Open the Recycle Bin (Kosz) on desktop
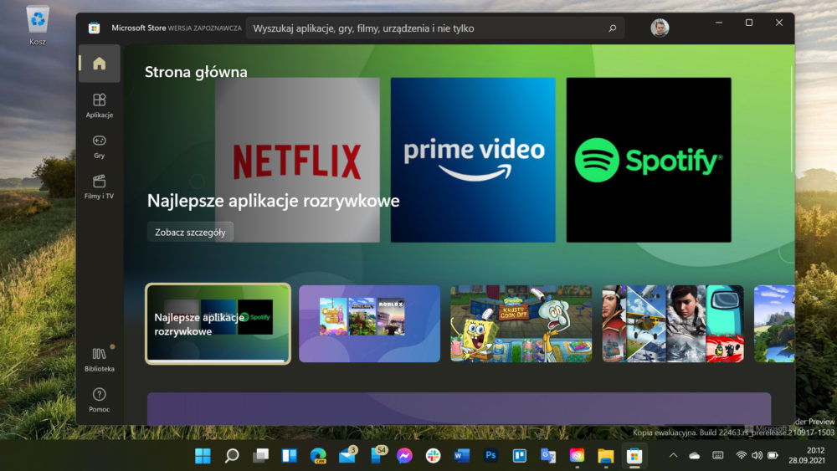 (x=38, y=26)
